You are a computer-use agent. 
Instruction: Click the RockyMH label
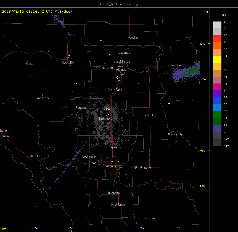tap(68, 63)
